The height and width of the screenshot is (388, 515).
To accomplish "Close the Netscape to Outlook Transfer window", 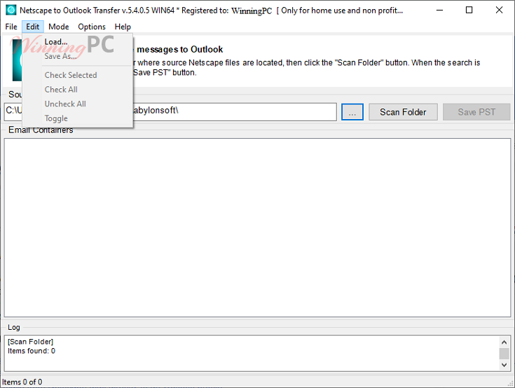I will [x=499, y=11].
